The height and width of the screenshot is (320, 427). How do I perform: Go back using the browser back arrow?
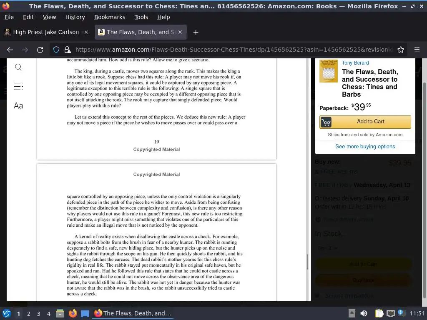pyautogui.click(x=10, y=50)
